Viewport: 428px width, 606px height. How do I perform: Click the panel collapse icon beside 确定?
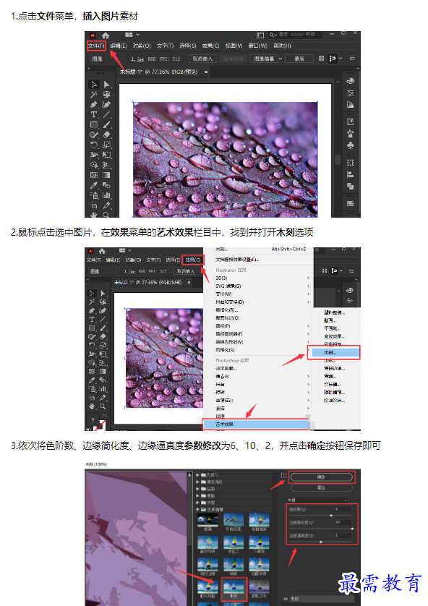coord(283,476)
